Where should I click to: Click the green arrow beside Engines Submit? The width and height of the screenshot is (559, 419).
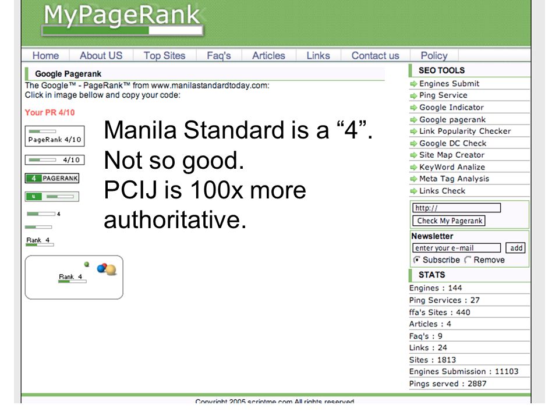click(413, 84)
